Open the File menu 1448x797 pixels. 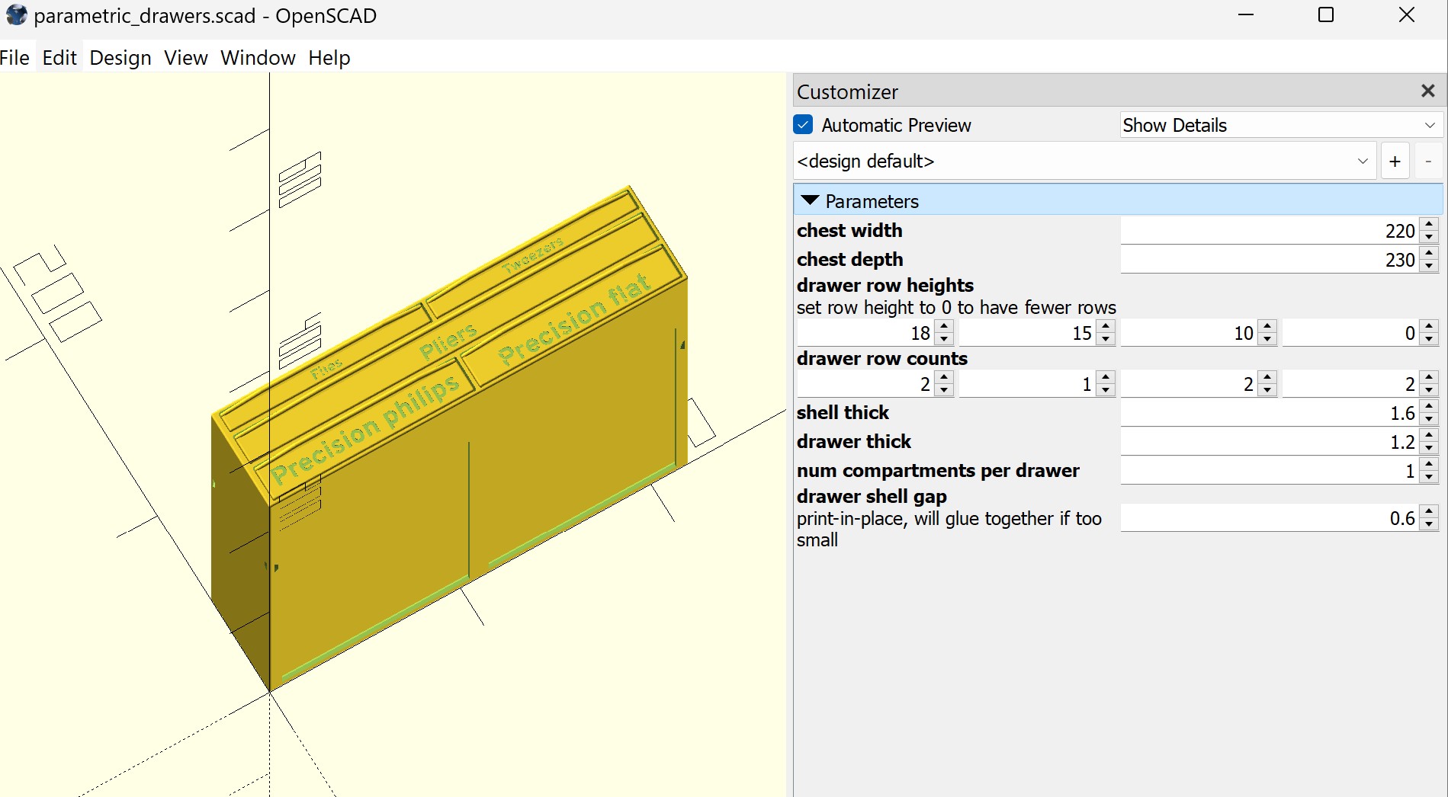(x=14, y=58)
